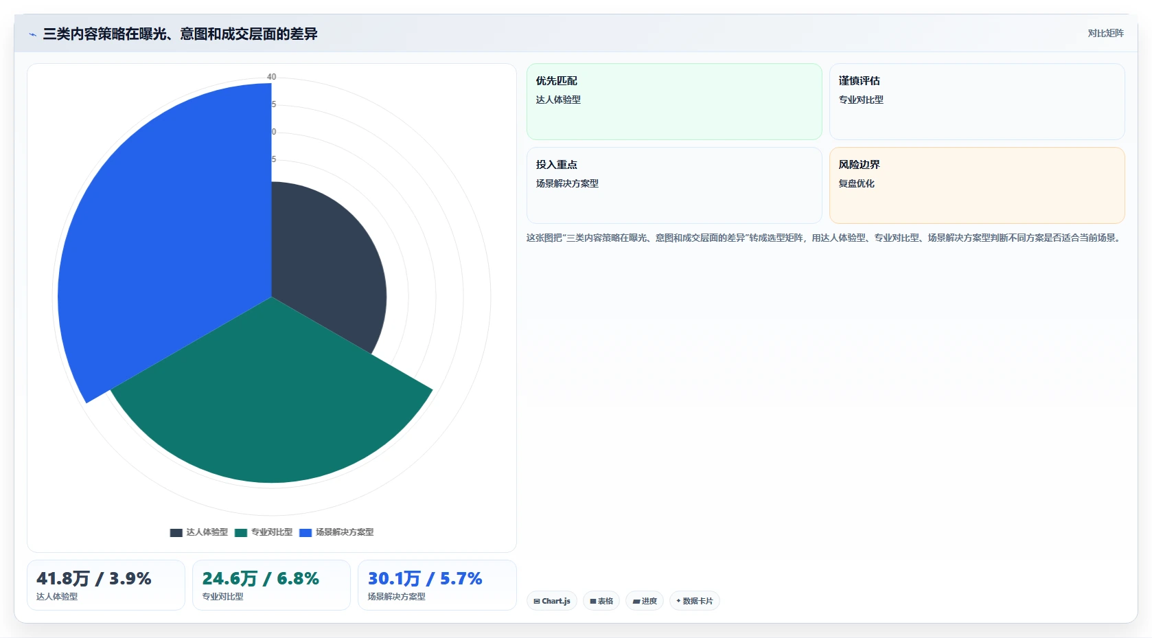Viewport: 1152px width, 638px height.
Task: Open the 投入重点 matrix card
Action: pyautogui.click(x=674, y=185)
